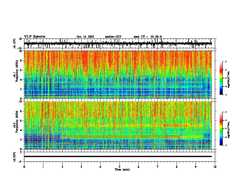Click the time axis end label "10"

click(215, 167)
